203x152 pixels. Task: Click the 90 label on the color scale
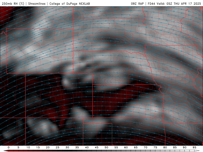[x=184, y=147]
